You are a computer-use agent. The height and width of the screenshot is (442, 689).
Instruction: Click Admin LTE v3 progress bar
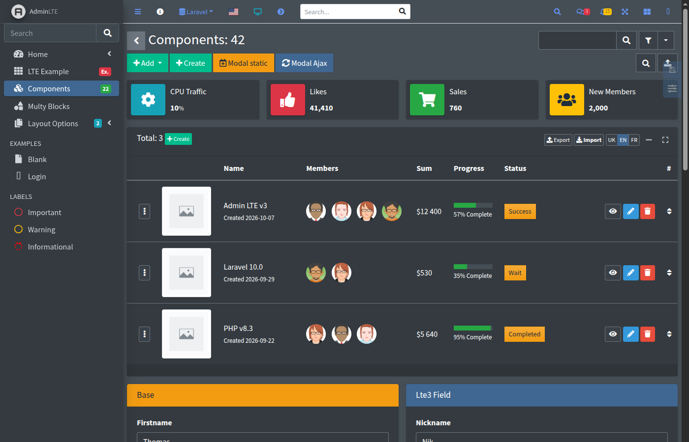473,205
